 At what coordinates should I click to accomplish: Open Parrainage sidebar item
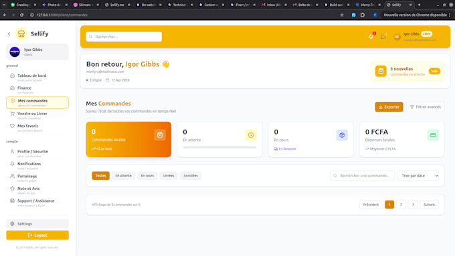[37, 178]
